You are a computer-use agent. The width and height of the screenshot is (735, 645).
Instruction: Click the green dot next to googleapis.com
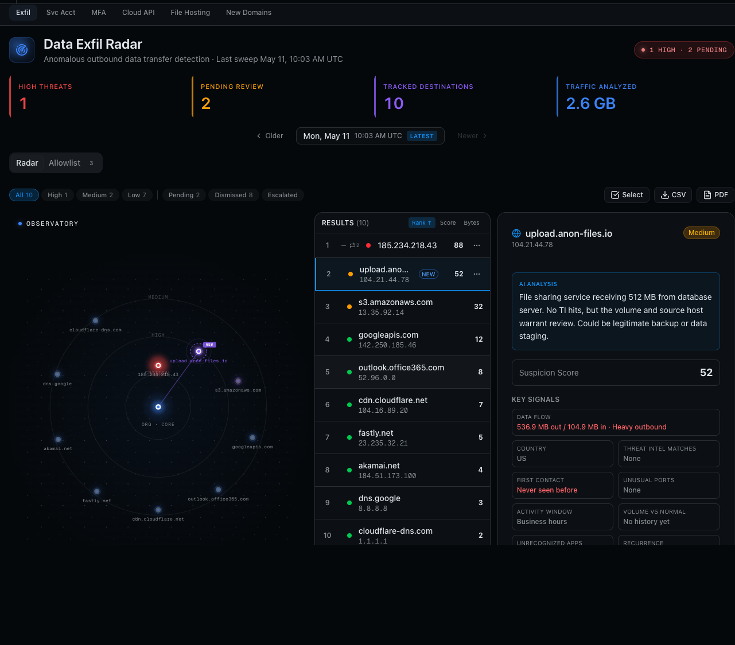[x=349, y=339]
